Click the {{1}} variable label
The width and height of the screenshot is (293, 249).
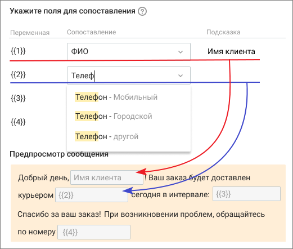(18, 51)
